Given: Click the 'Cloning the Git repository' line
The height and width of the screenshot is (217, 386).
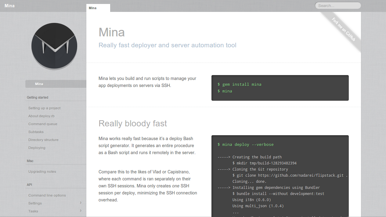Looking at the screenshot, I should (x=253, y=169).
